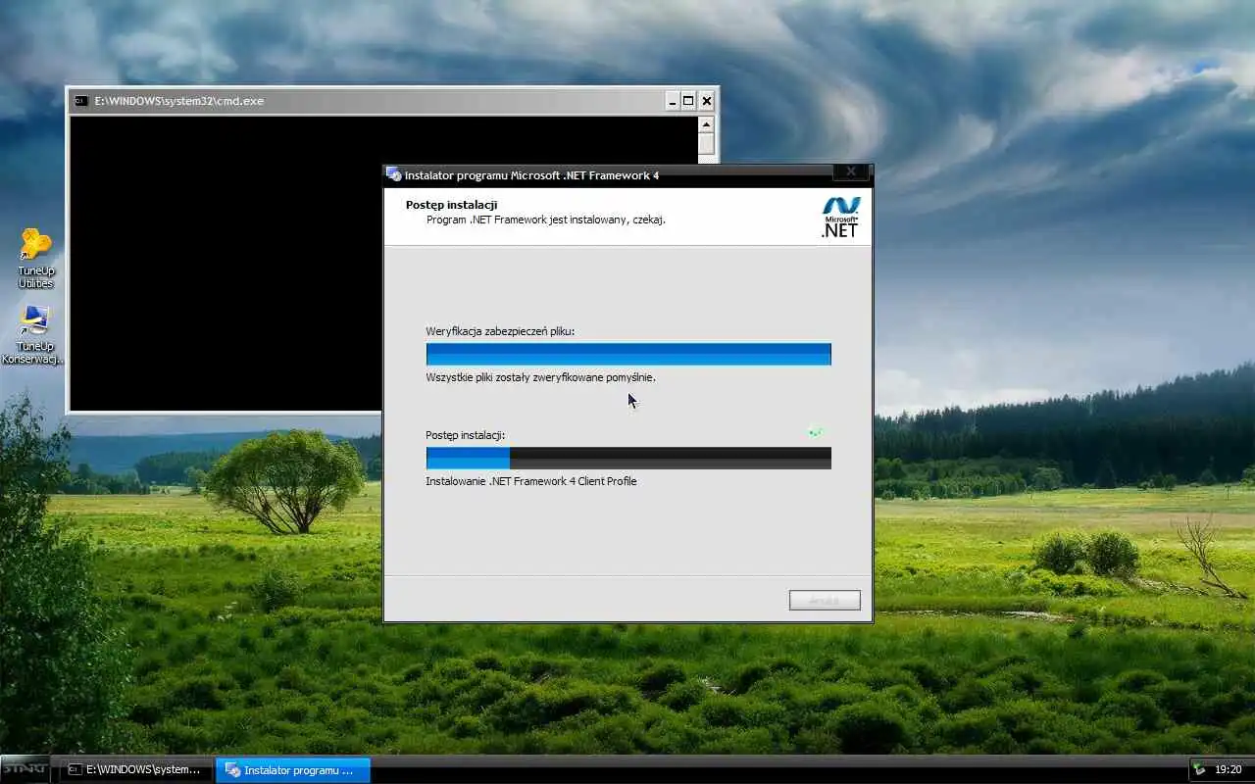Open the TuneUp Konserwacja desktop shortcut
Viewport: 1255px width, 784px height.
33,334
